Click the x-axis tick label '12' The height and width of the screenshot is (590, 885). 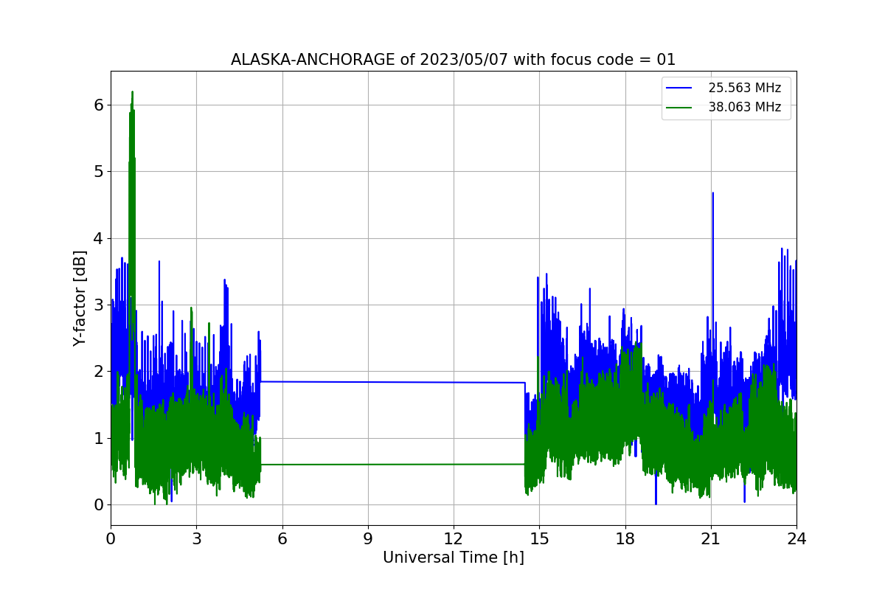click(454, 538)
